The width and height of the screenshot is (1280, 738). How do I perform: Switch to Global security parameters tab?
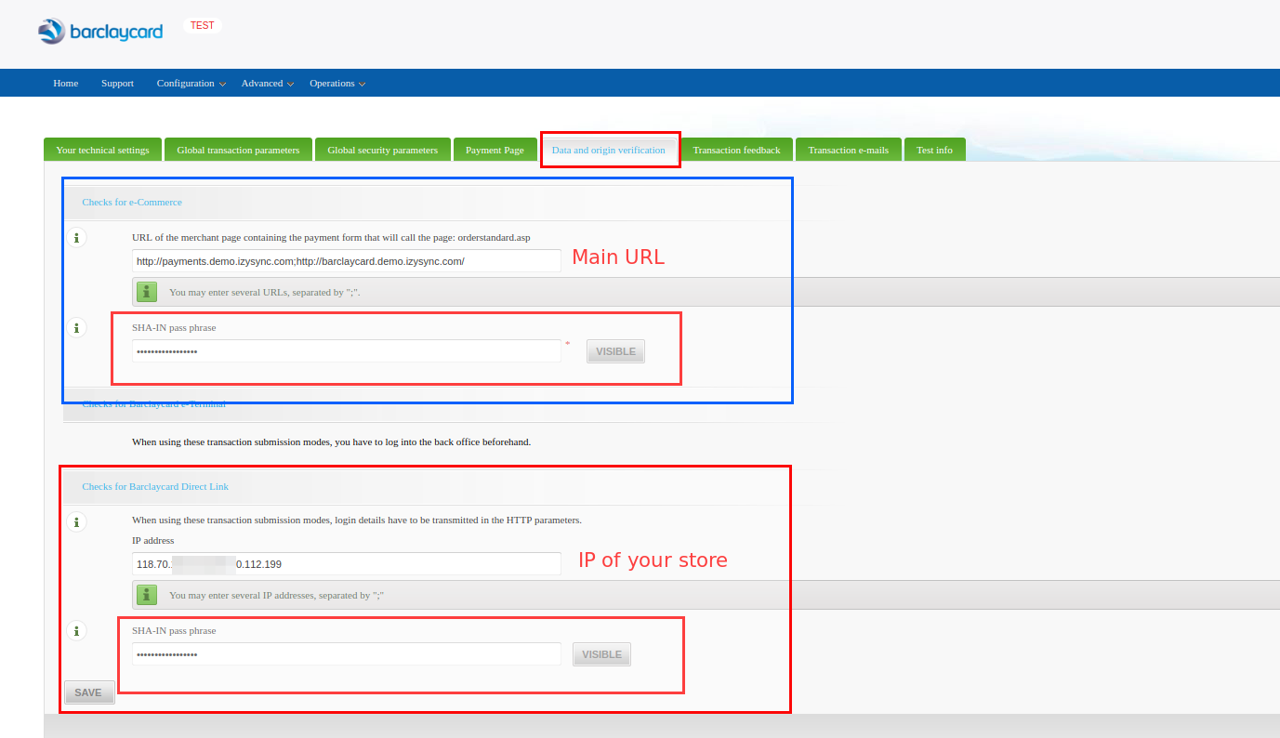[382, 150]
